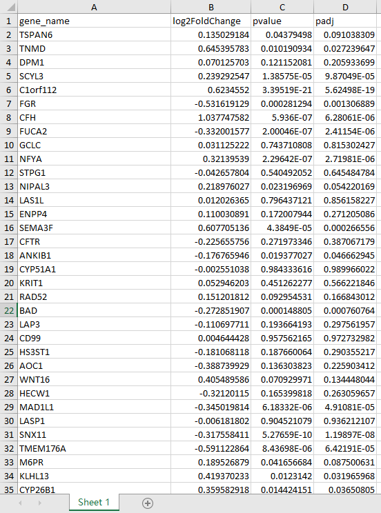Select TMEM176A cell in column A
381x513 pixels.
click(94, 448)
